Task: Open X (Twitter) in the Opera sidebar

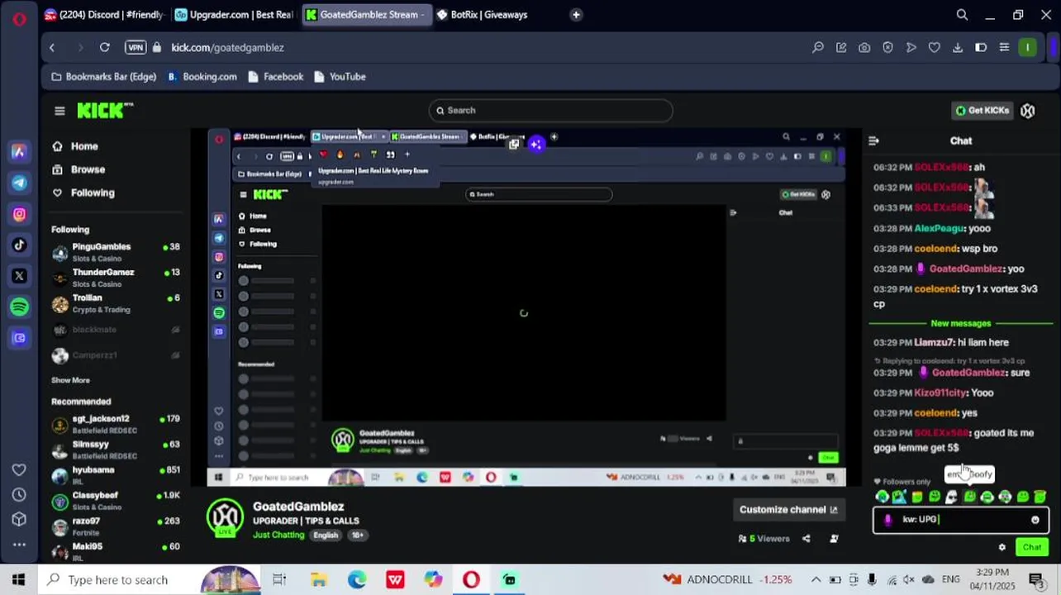Action: point(19,276)
